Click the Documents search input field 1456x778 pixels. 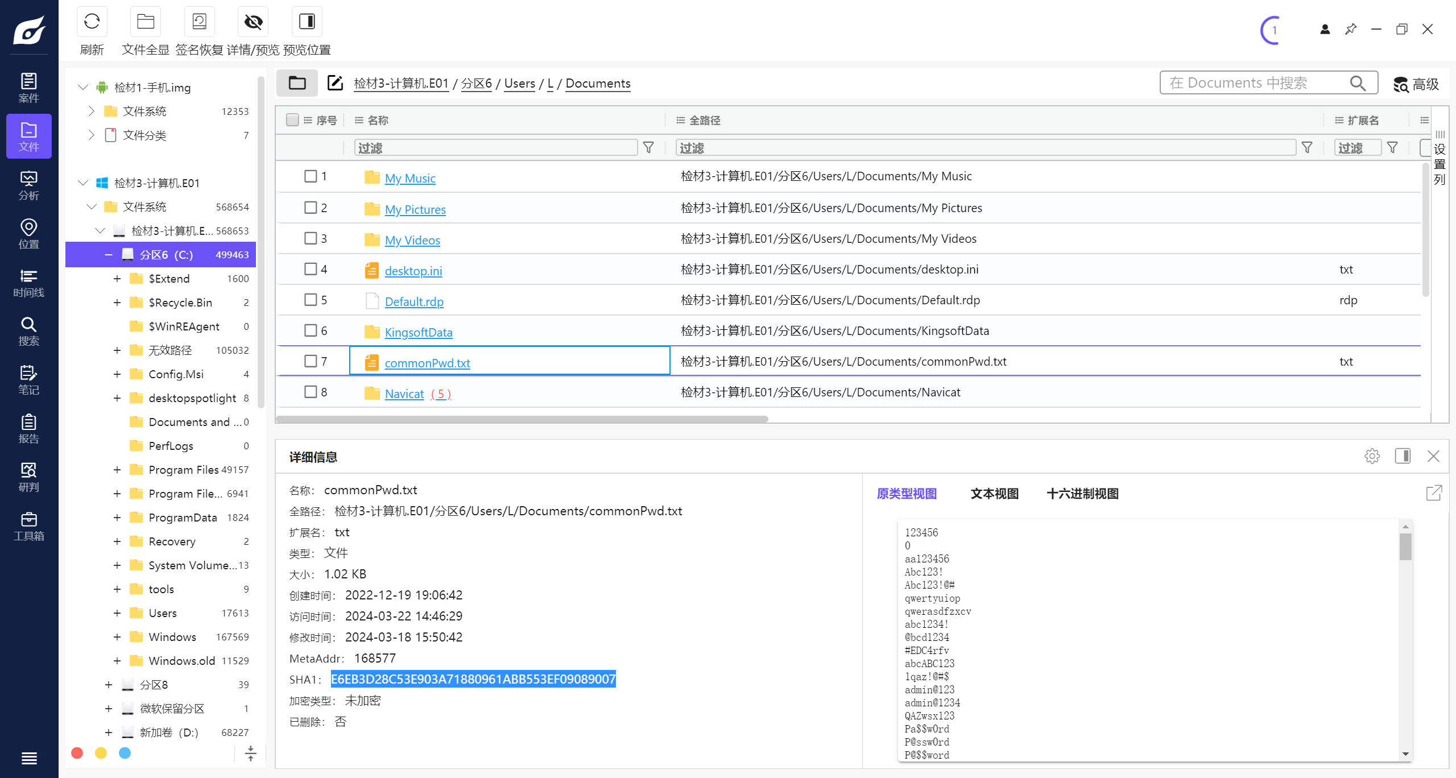[x=1251, y=83]
